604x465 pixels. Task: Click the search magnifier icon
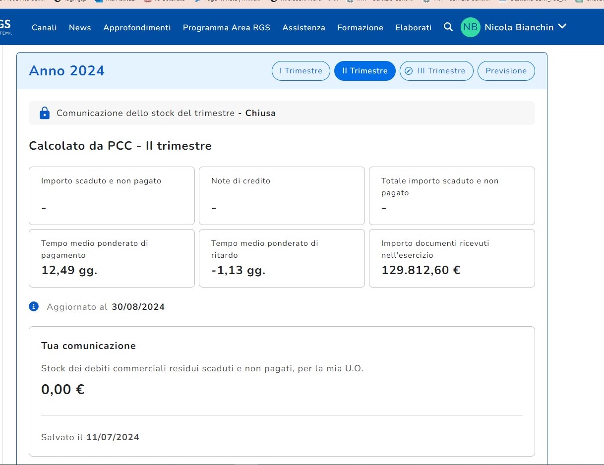coord(448,27)
